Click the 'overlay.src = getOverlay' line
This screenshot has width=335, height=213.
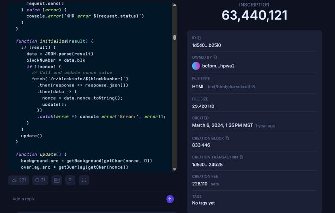74,167
